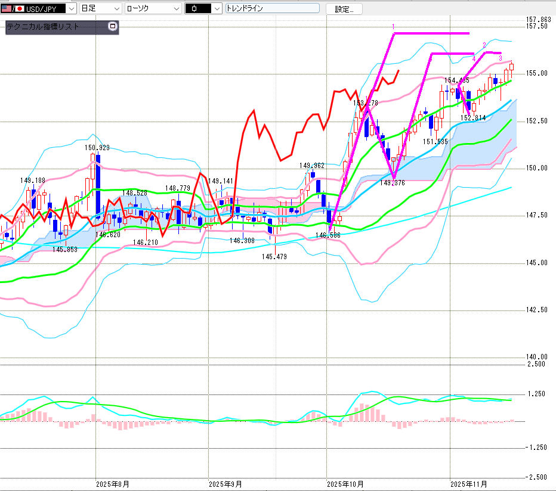Open the USD/JPY currency pair dropdown
Viewport: 556px width, 491px height.
(72, 9)
